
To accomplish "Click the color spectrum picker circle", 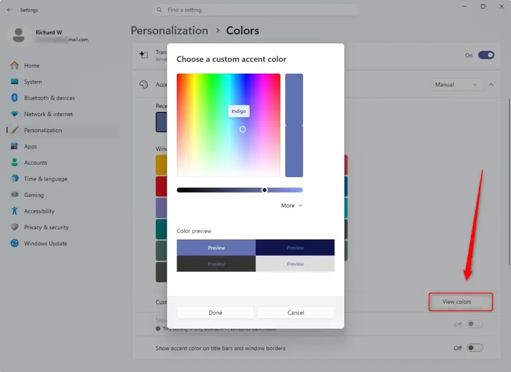I will click(243, 129).
